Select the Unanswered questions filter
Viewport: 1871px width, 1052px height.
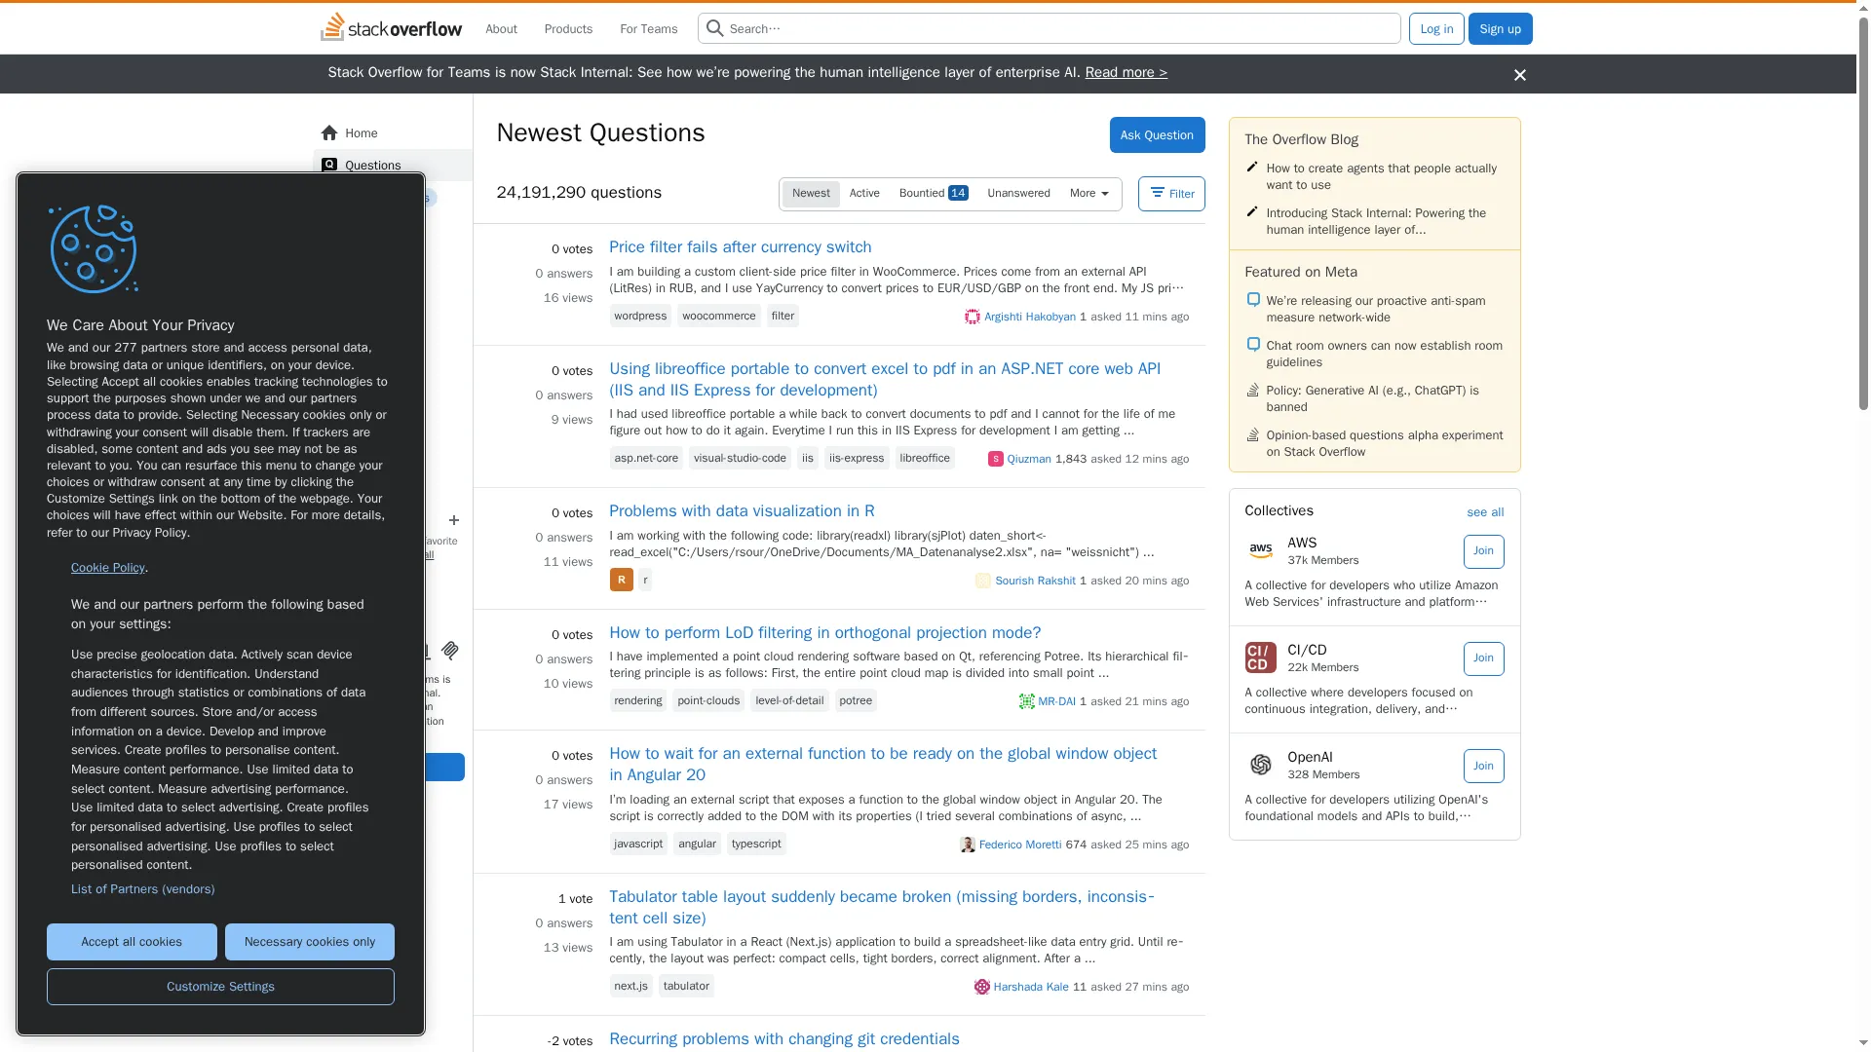click(1017, 193)
